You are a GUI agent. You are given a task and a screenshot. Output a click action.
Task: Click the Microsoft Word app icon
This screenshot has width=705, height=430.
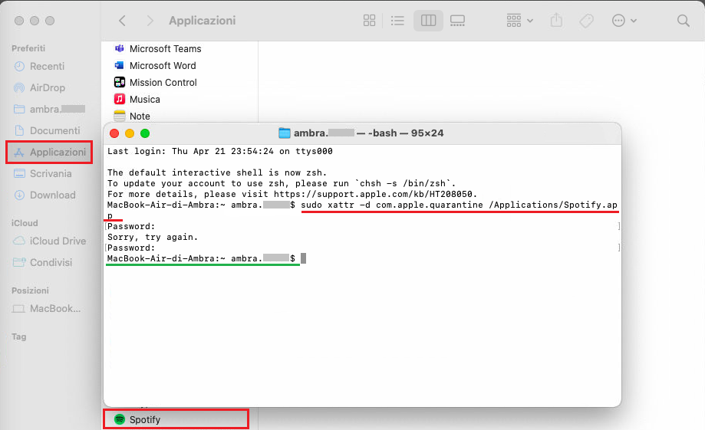[120, 66]
